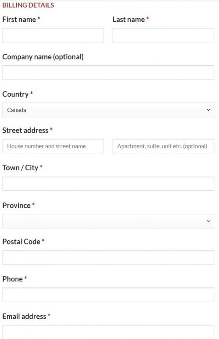Focus the Company name text box

pos(108,72)
